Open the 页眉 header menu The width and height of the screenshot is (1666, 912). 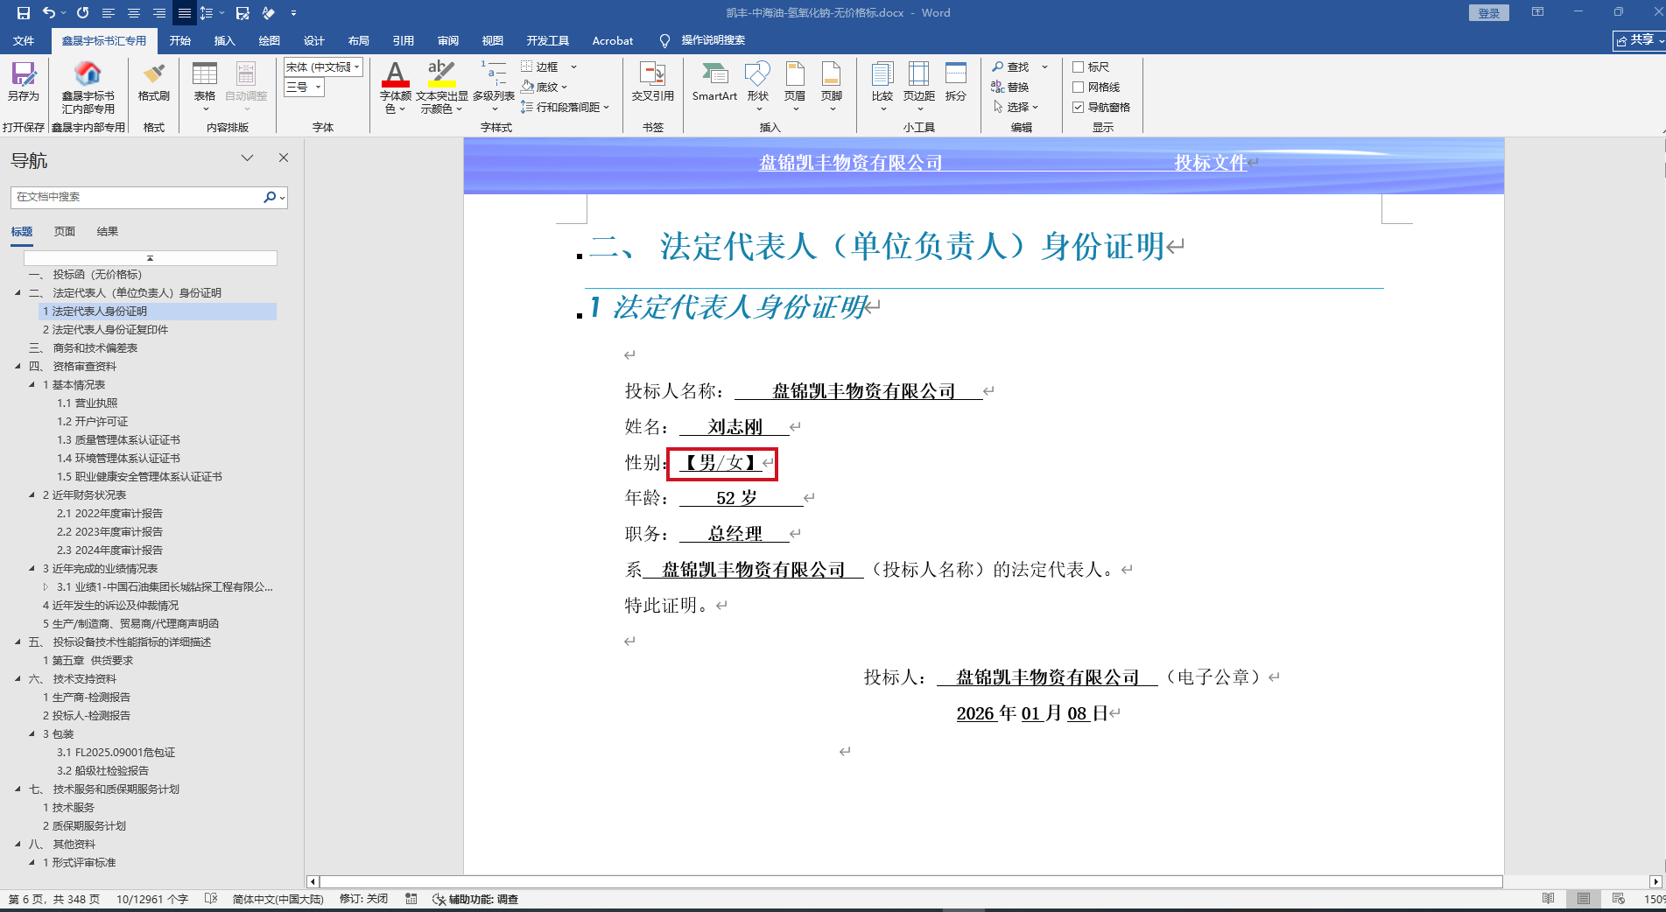click(x=795, y=86)
